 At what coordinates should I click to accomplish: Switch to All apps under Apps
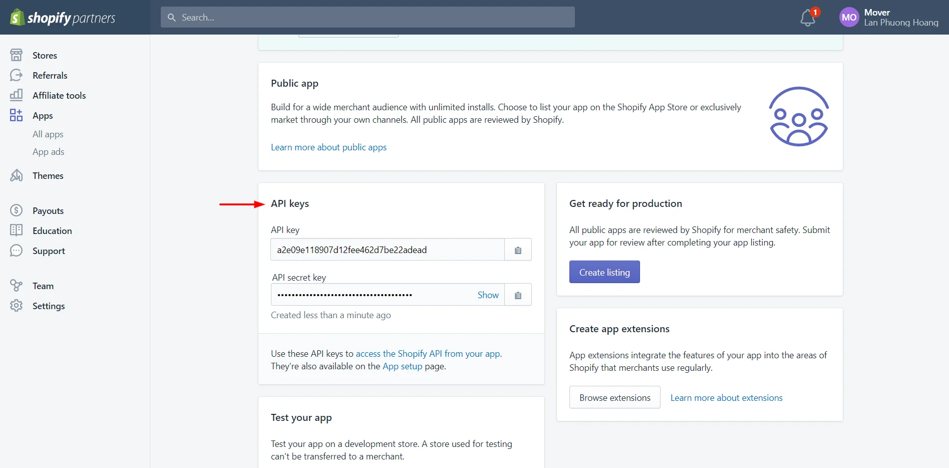click(x=48, y=134)
